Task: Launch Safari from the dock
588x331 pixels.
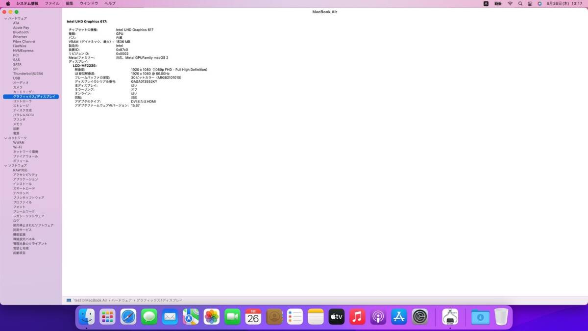Action: point(128,317)
